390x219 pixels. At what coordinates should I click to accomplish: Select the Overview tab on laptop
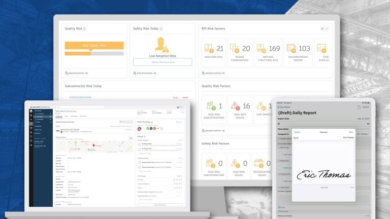click(x=59, y=116)
